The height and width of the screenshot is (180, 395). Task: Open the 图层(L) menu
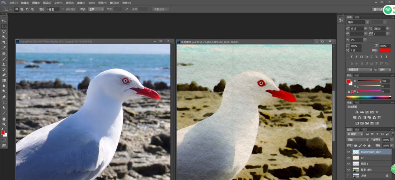47,3
